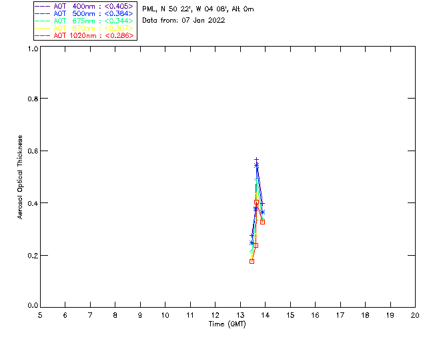Click the x-axis tick label 13
Viewport: 427px width, 341px height.
tap(240, 315)
